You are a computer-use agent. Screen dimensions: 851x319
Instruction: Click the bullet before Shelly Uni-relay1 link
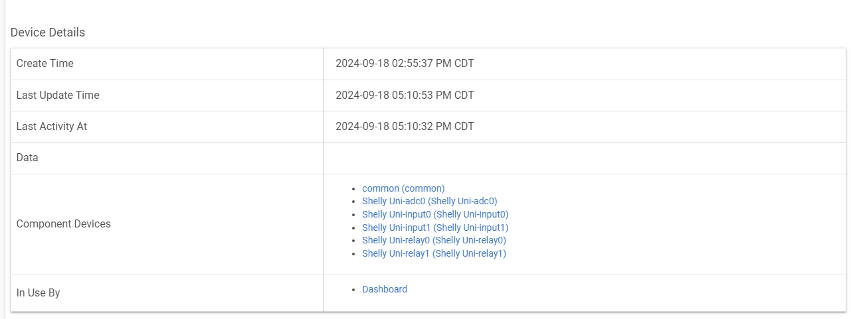coord(353,254)
